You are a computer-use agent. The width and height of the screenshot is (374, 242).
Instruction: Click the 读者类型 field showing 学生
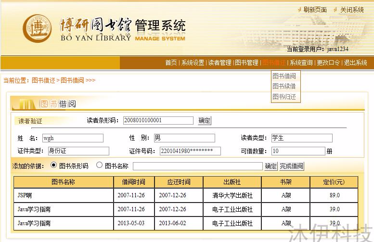[302, 138]
